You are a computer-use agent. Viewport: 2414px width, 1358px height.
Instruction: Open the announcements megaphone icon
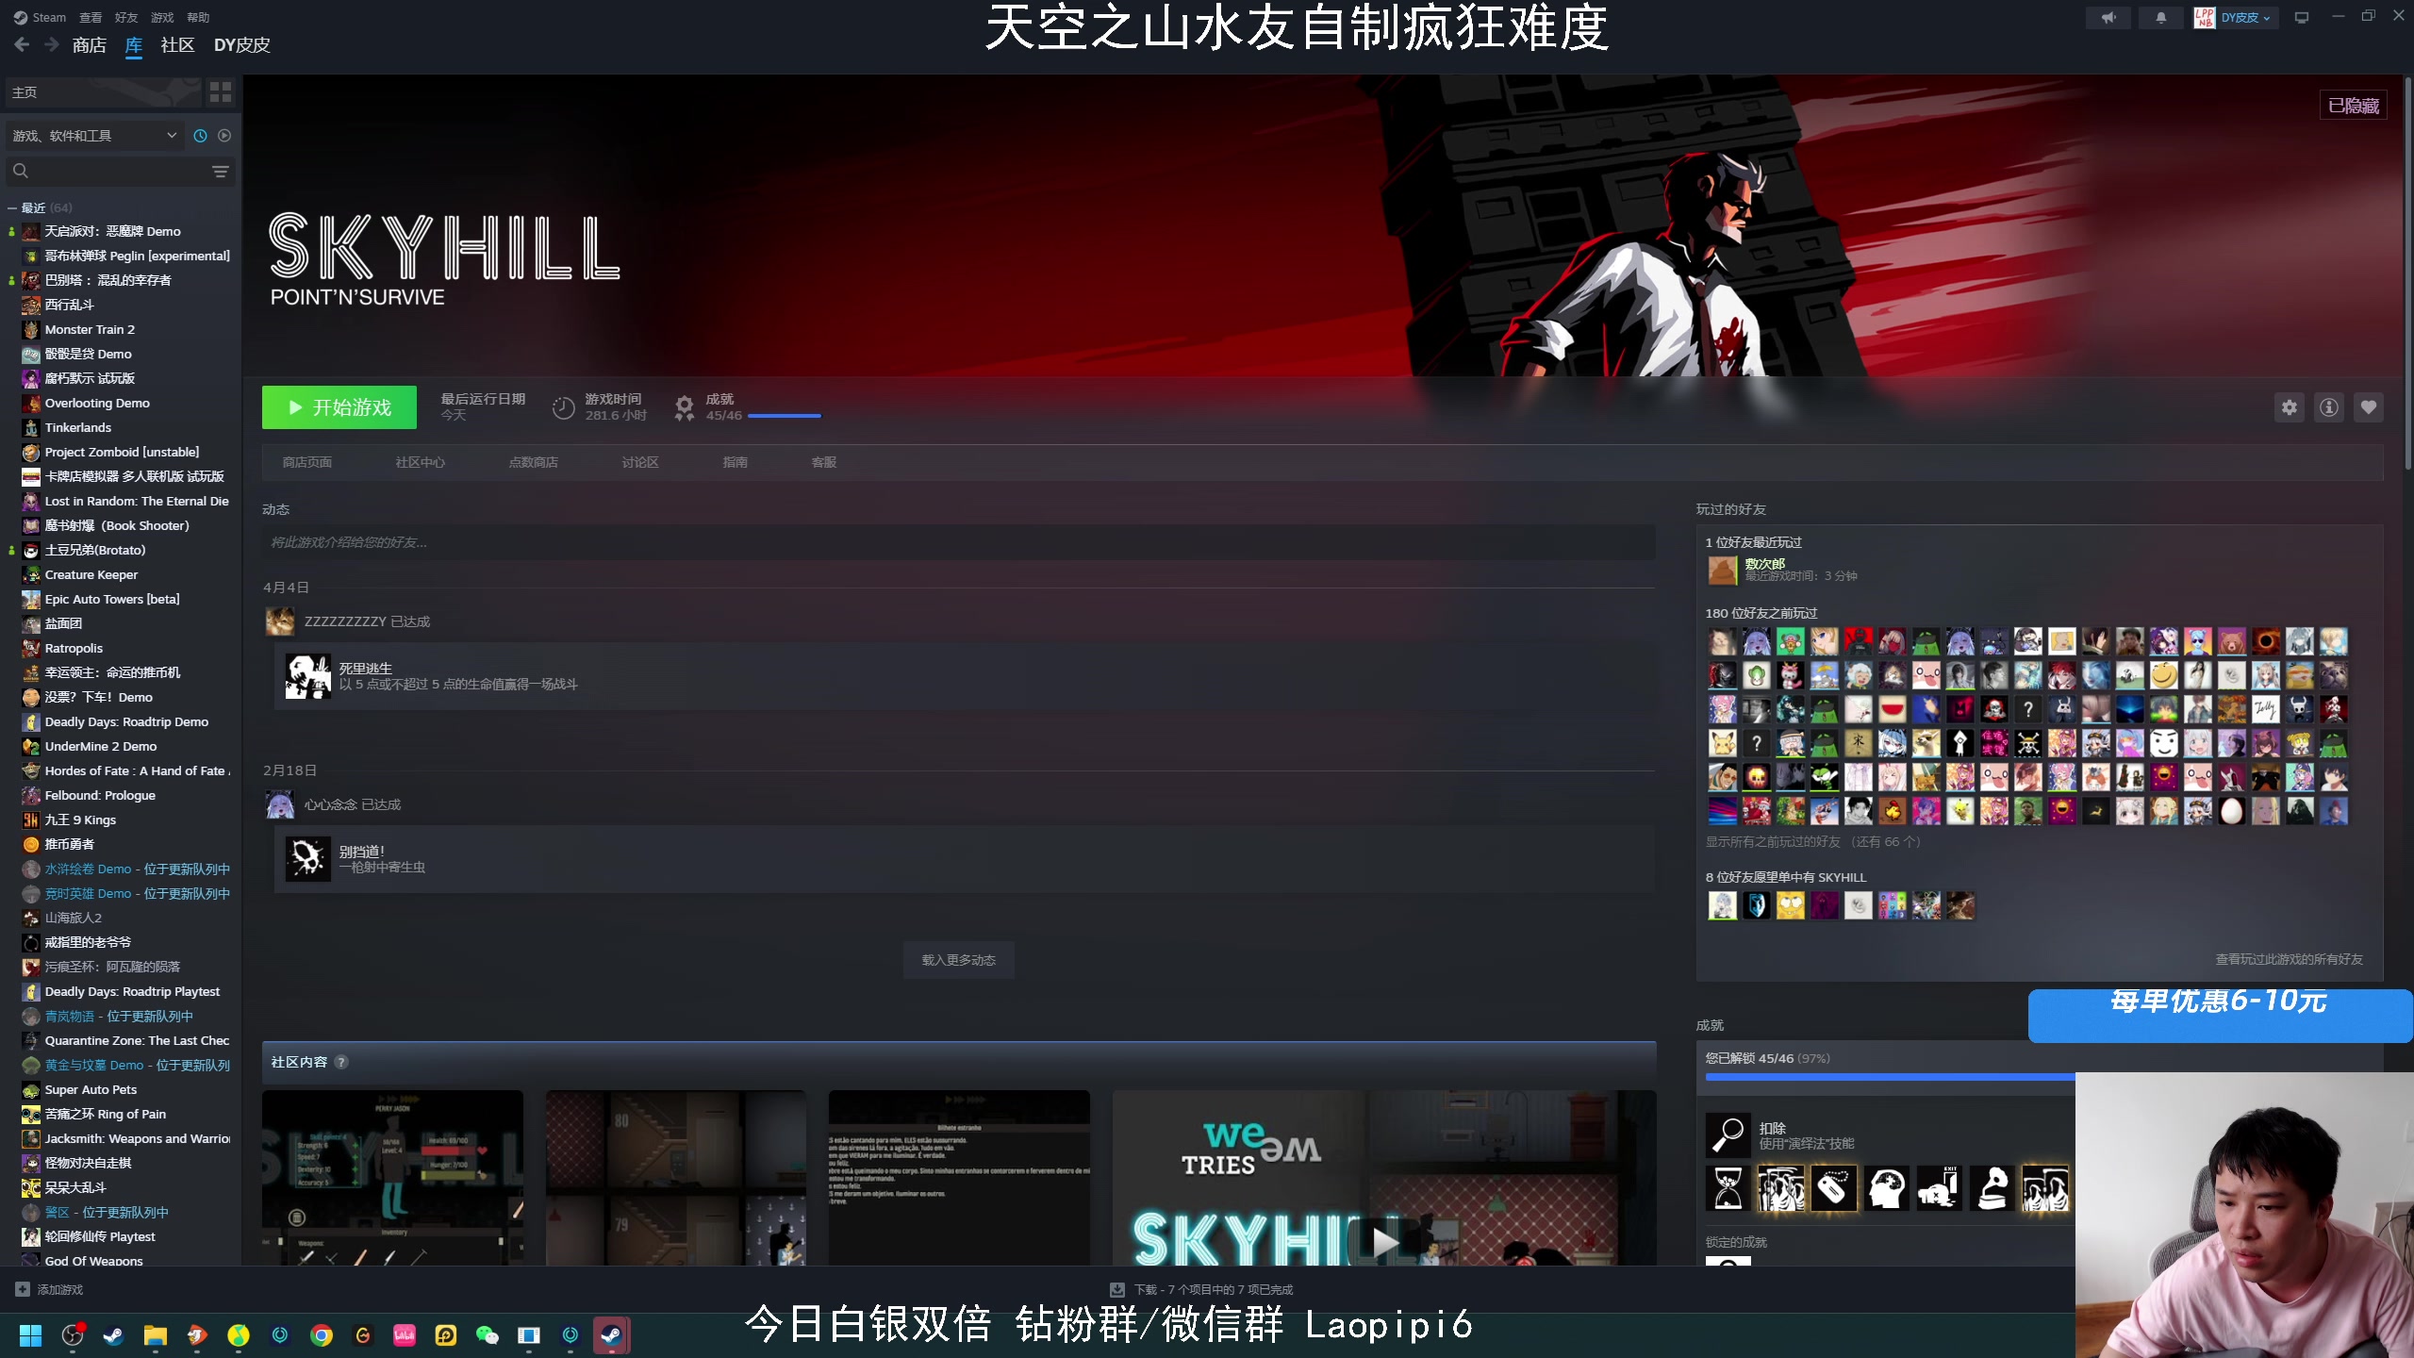(x=2108, y=17)
